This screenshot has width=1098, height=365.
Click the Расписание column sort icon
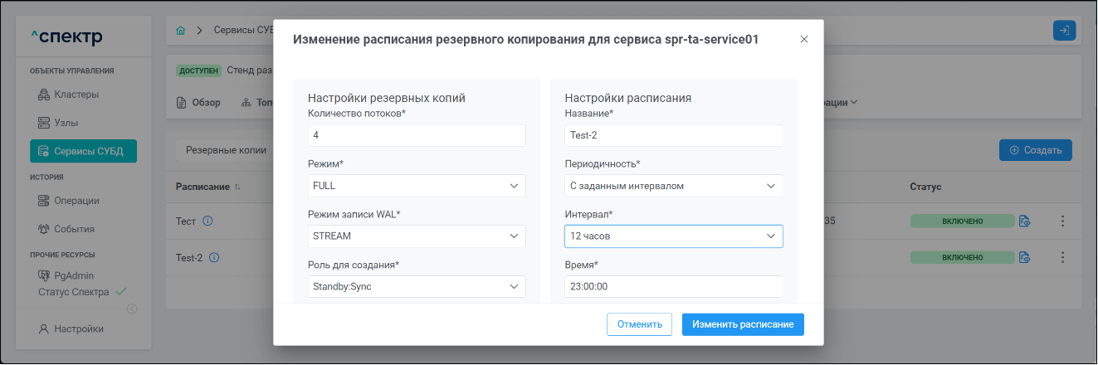[237, 187]
